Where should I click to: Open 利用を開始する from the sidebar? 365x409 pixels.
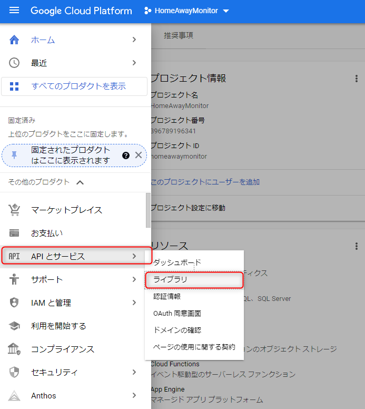[58, 326]
